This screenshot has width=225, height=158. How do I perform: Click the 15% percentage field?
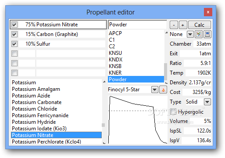tap(27, 34)
